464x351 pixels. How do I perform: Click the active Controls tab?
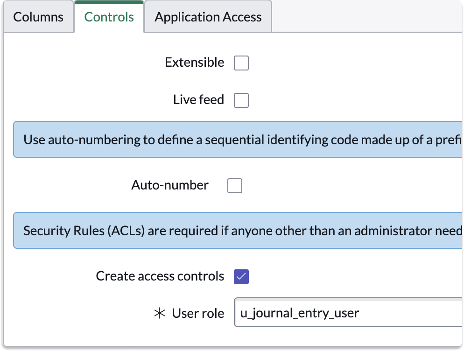(109, 17)
